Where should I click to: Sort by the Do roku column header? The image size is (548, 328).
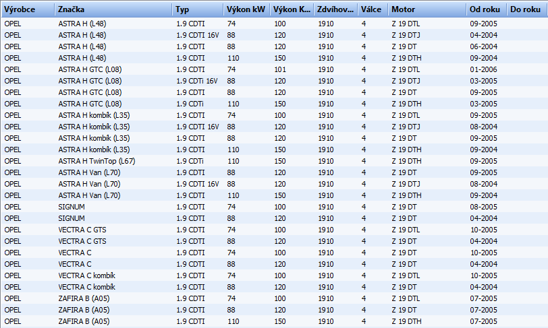point(526,9)
